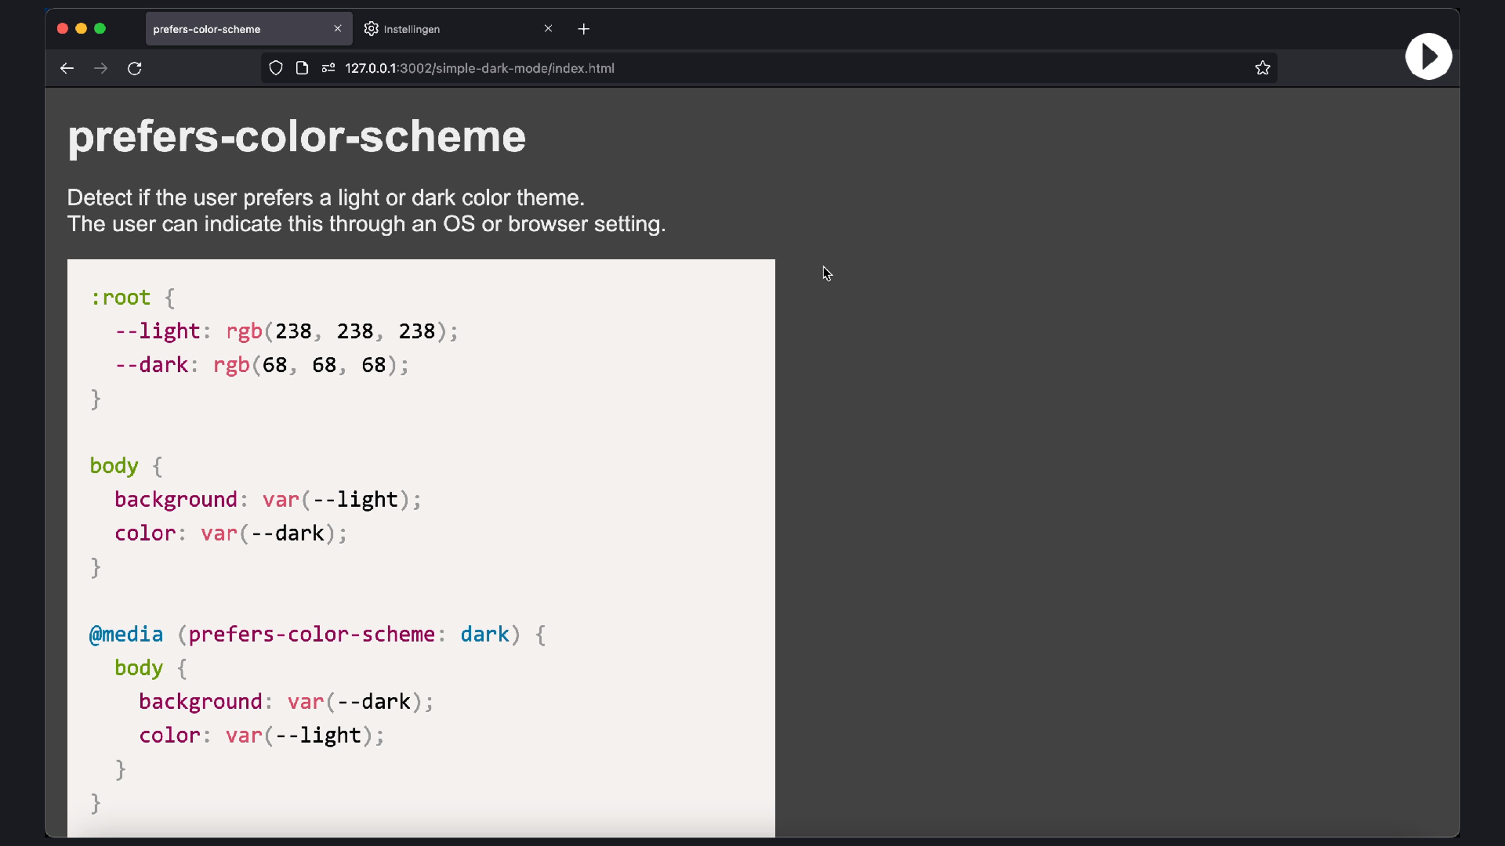Close the Instellingen tab

point(548,29)
